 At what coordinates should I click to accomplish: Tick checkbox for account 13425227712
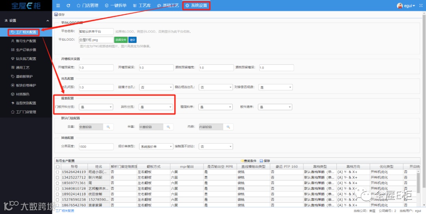[x=58, y=177]
